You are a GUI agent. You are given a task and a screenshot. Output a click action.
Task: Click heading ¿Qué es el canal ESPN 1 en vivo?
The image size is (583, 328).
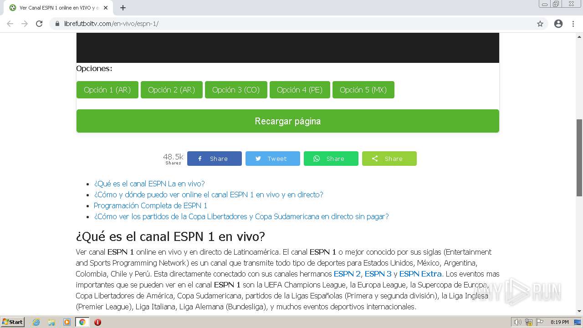[x=170, y=237]
